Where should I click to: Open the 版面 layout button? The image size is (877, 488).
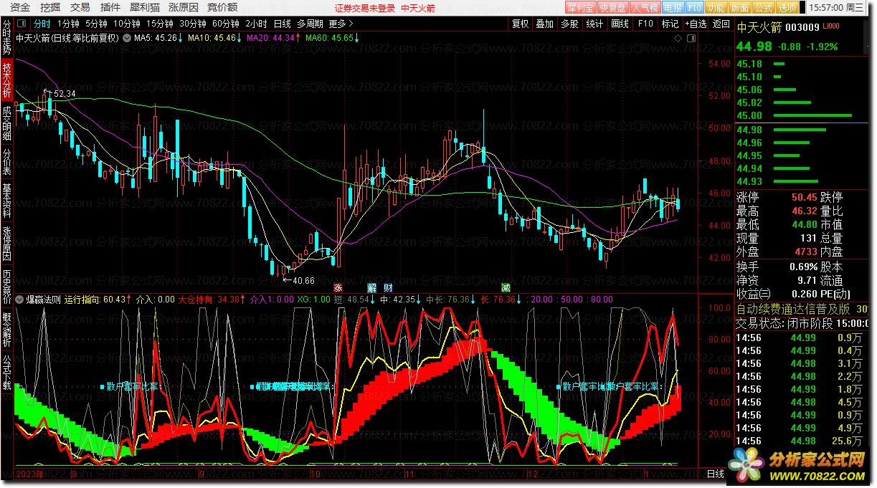[739, 7]
